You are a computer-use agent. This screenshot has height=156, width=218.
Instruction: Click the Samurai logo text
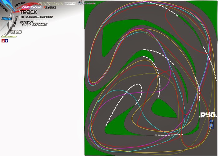pos(20,4)
